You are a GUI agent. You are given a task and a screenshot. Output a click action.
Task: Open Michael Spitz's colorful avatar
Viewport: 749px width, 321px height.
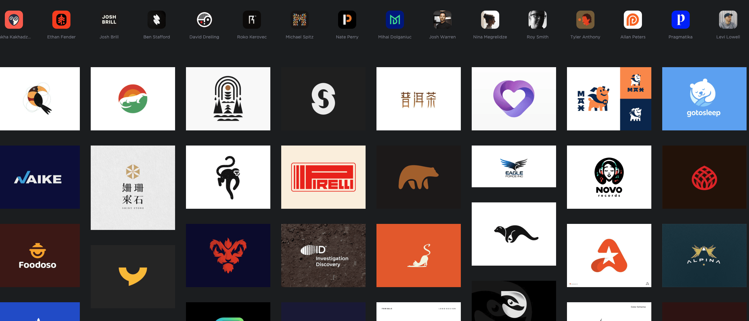[300, 20]
